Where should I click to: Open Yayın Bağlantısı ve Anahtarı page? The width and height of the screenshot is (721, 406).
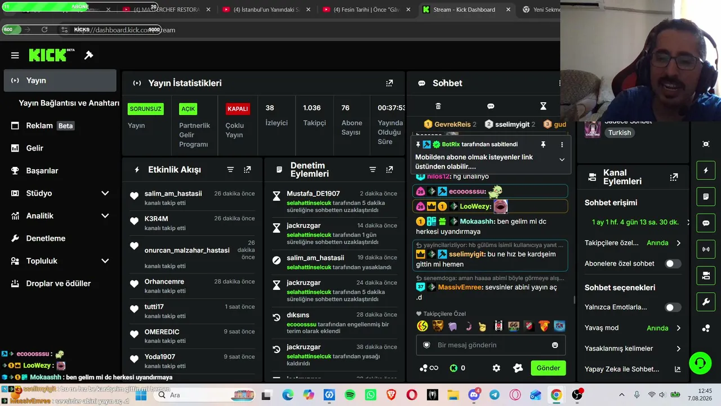click(69, 103)
